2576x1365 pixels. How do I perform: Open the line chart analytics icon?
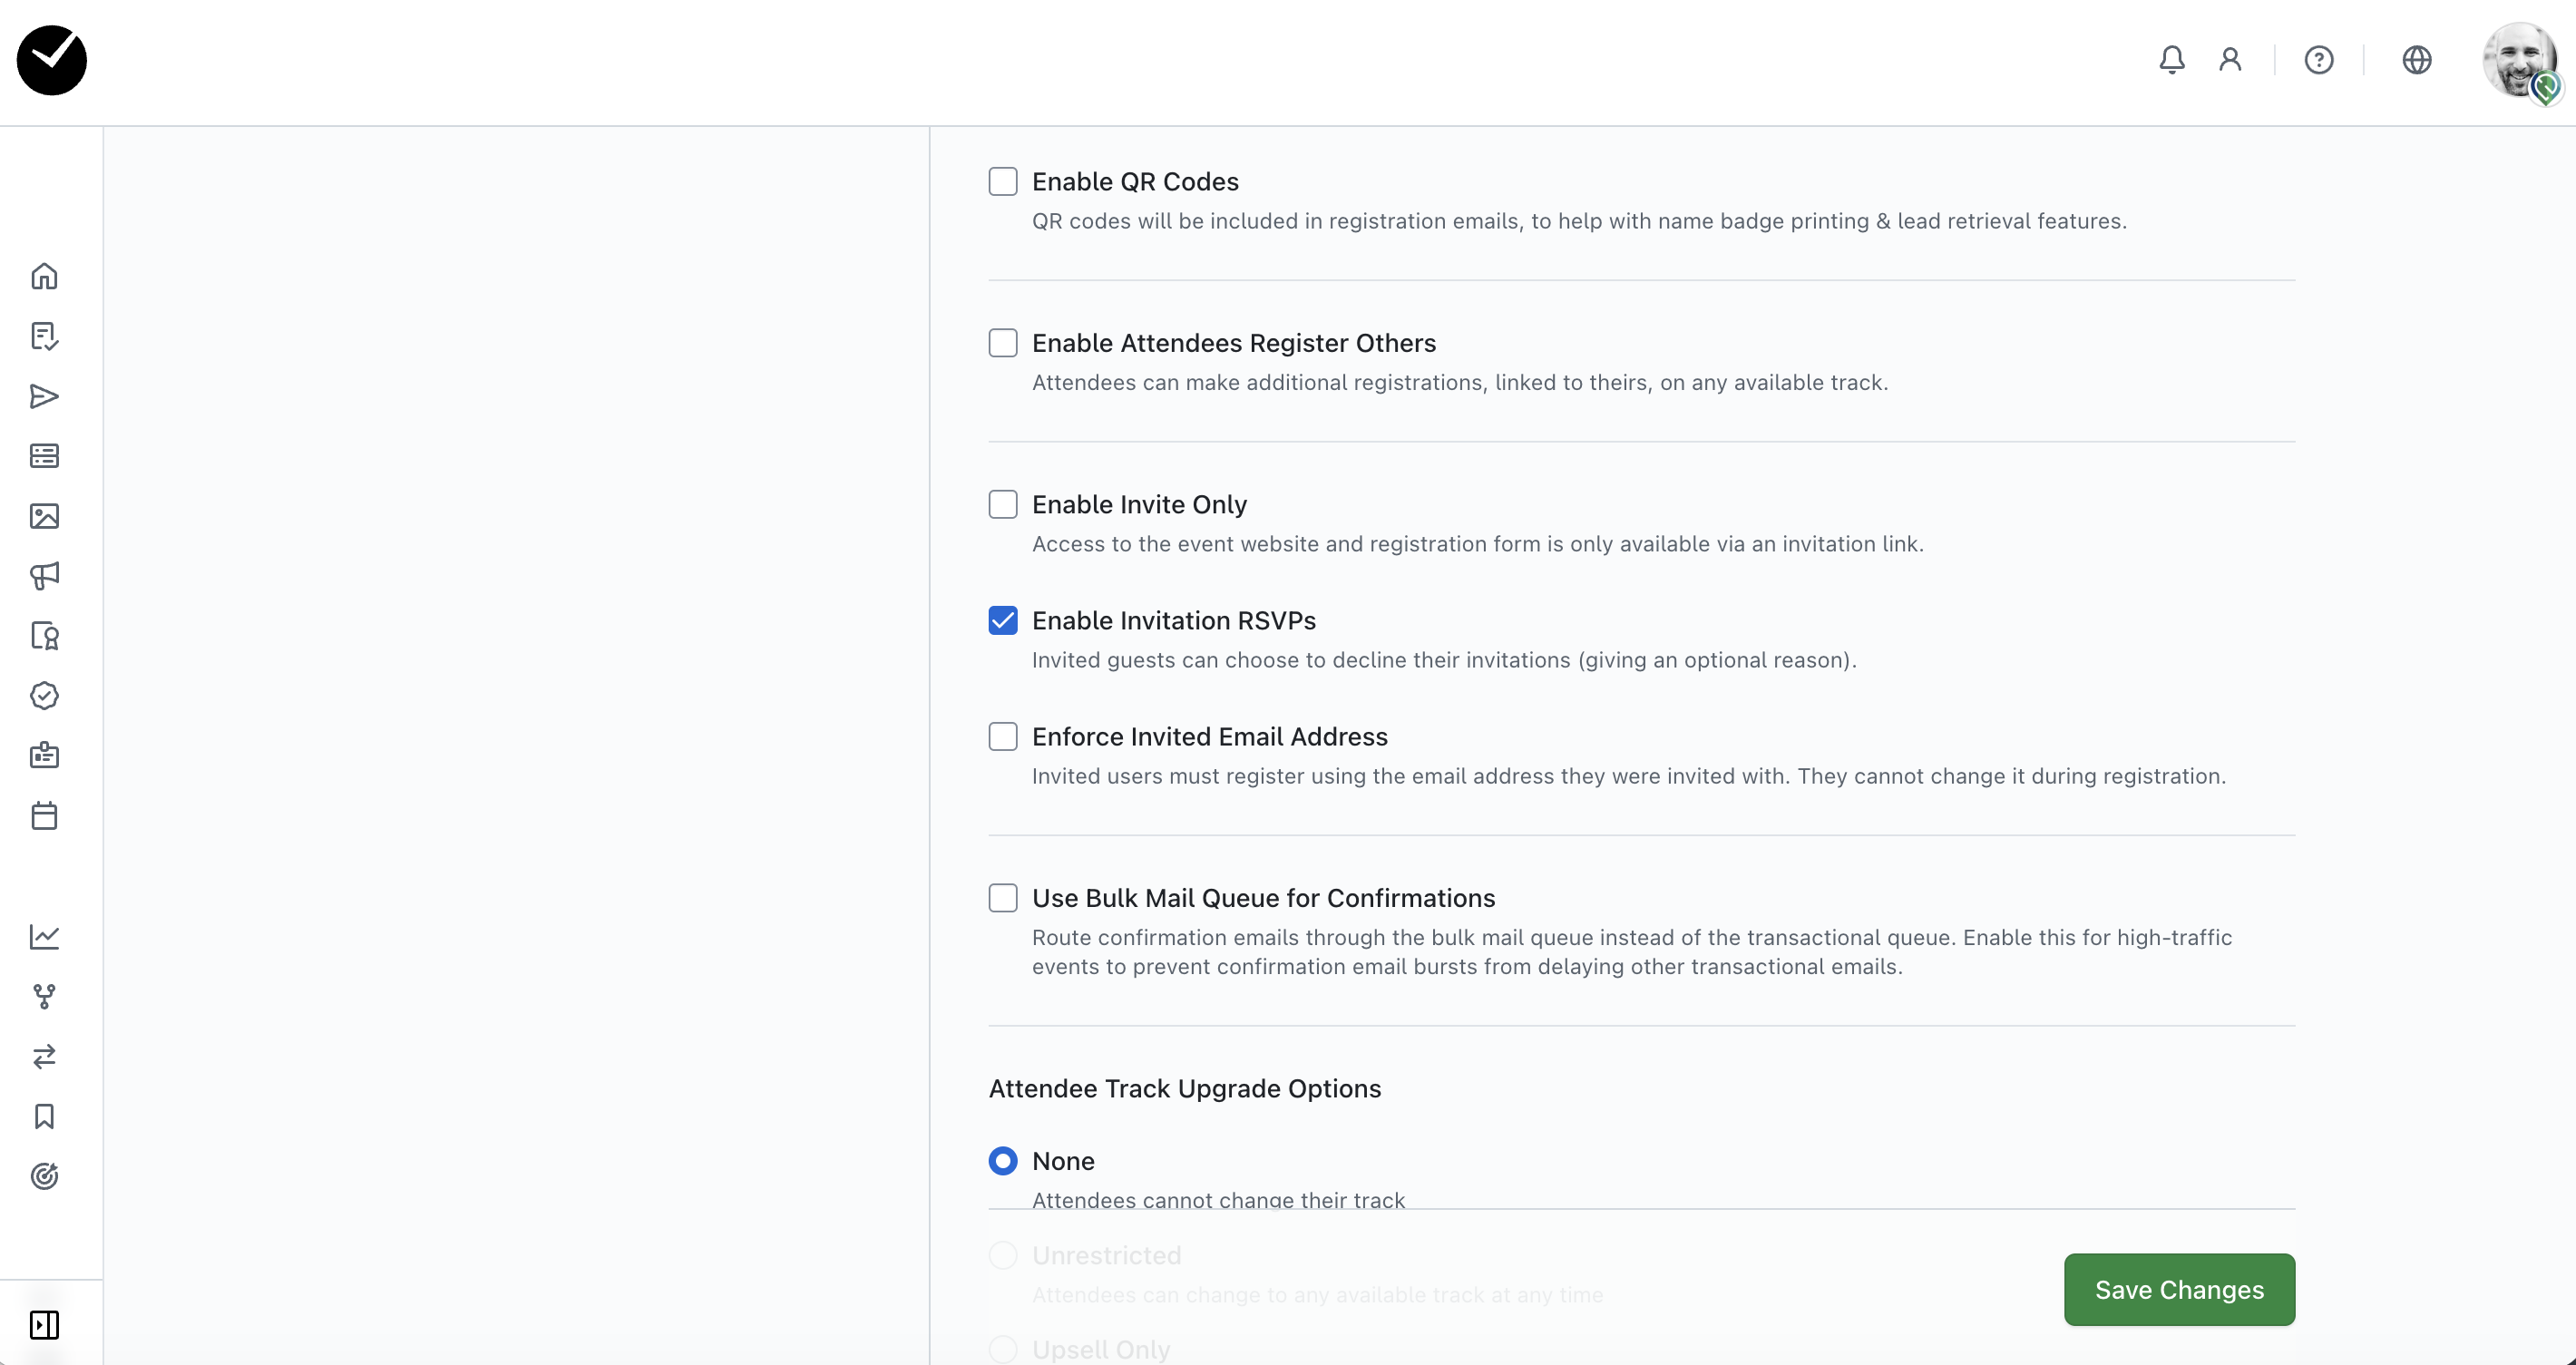pos(44,937)
